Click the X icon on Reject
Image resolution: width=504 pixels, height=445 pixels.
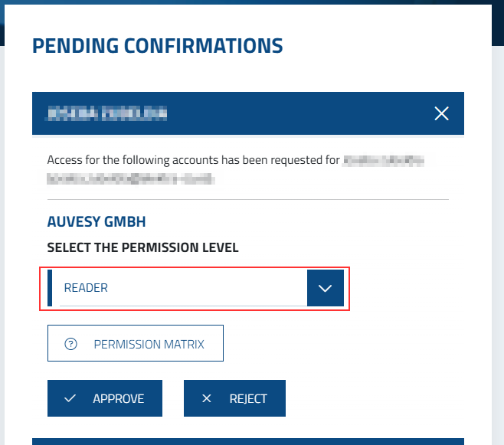pos(206,398)
